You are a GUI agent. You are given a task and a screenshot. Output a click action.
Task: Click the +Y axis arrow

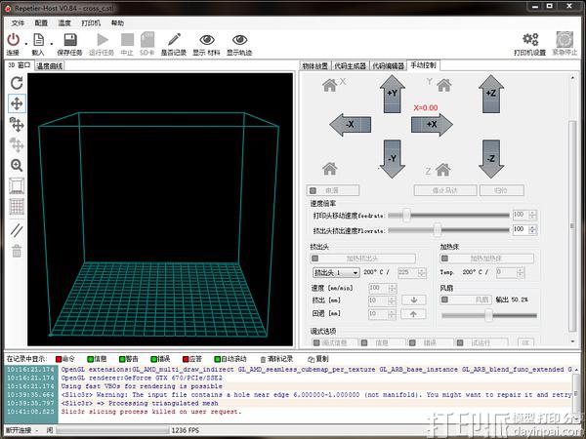(x=391, y=94)
